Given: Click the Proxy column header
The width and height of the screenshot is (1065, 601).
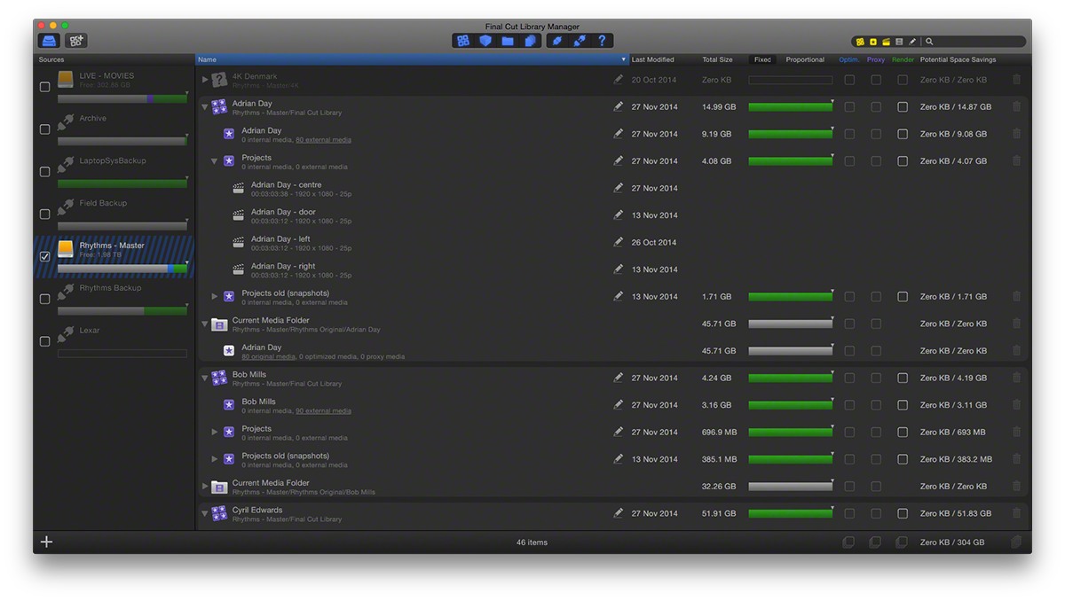Looking at the screenshot, I should click(x=876, y=59).
